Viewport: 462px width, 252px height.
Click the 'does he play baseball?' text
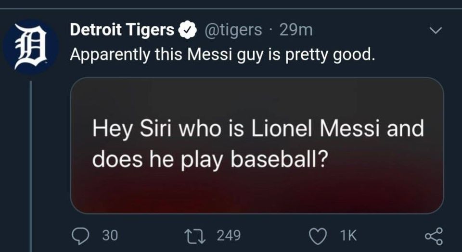[x=208, y=159]
